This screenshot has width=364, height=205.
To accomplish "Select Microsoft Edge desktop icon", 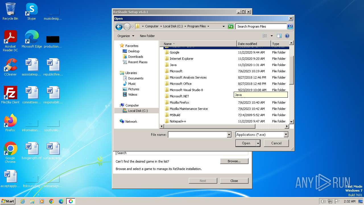I will [32, 39].
